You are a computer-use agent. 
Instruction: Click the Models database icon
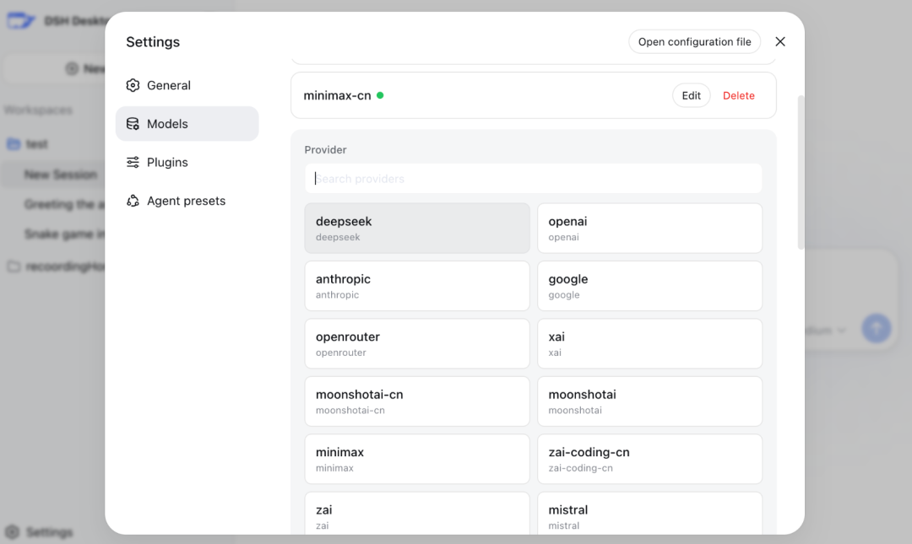click(x=133, y=124)
